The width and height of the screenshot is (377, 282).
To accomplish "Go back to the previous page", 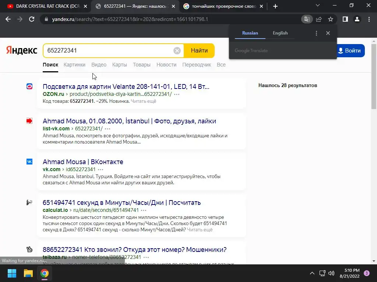I will tap(8, 19).
